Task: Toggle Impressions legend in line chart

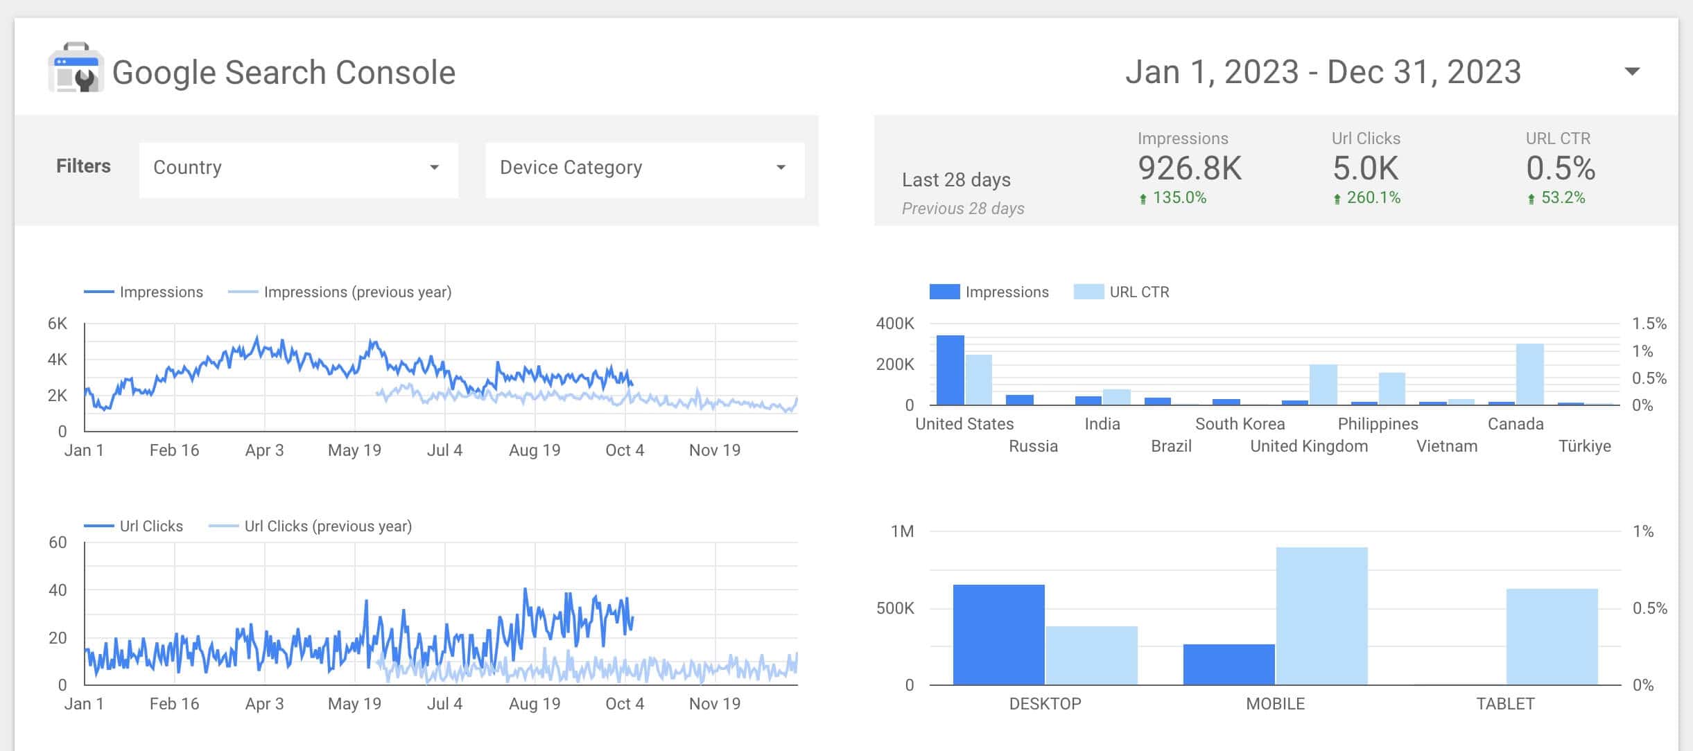Action: tap(144, 292)
